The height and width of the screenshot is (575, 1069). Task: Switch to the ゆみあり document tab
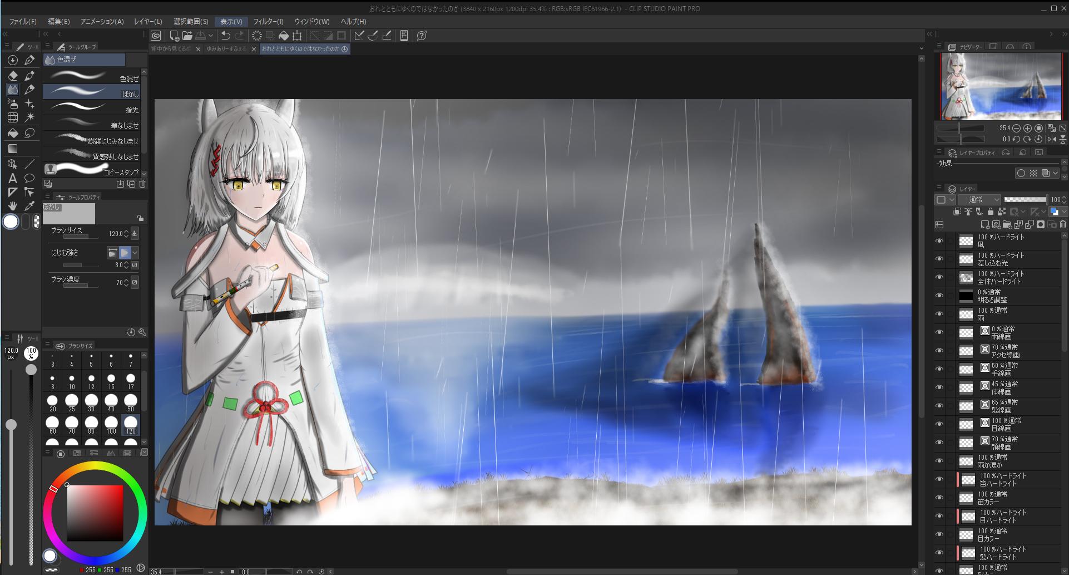pyautogui.click(x=226, y=49)
